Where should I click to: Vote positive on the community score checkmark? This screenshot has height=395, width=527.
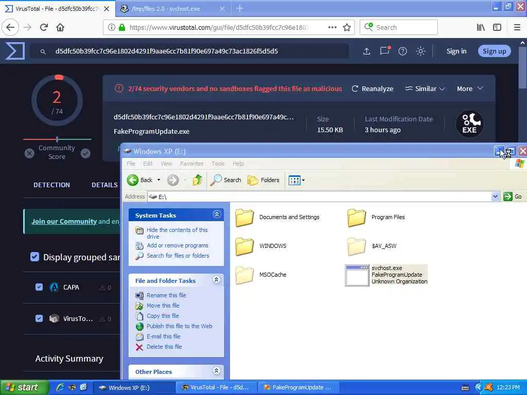tap(85, 153)
